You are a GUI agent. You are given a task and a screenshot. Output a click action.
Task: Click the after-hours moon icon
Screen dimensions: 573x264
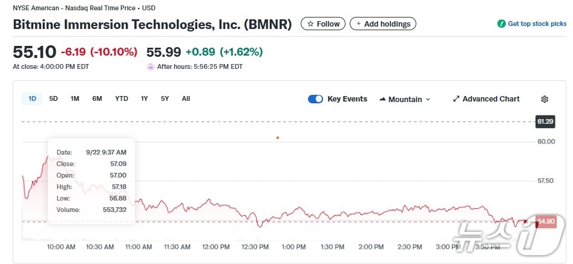point(151,66)
